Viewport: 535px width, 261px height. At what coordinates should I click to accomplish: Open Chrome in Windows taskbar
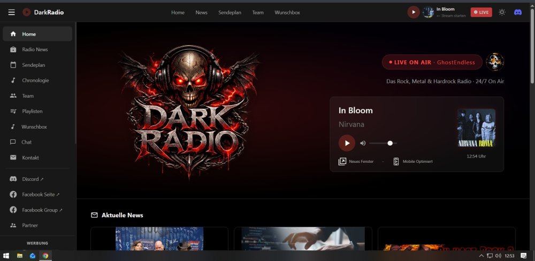click(46, 256)
